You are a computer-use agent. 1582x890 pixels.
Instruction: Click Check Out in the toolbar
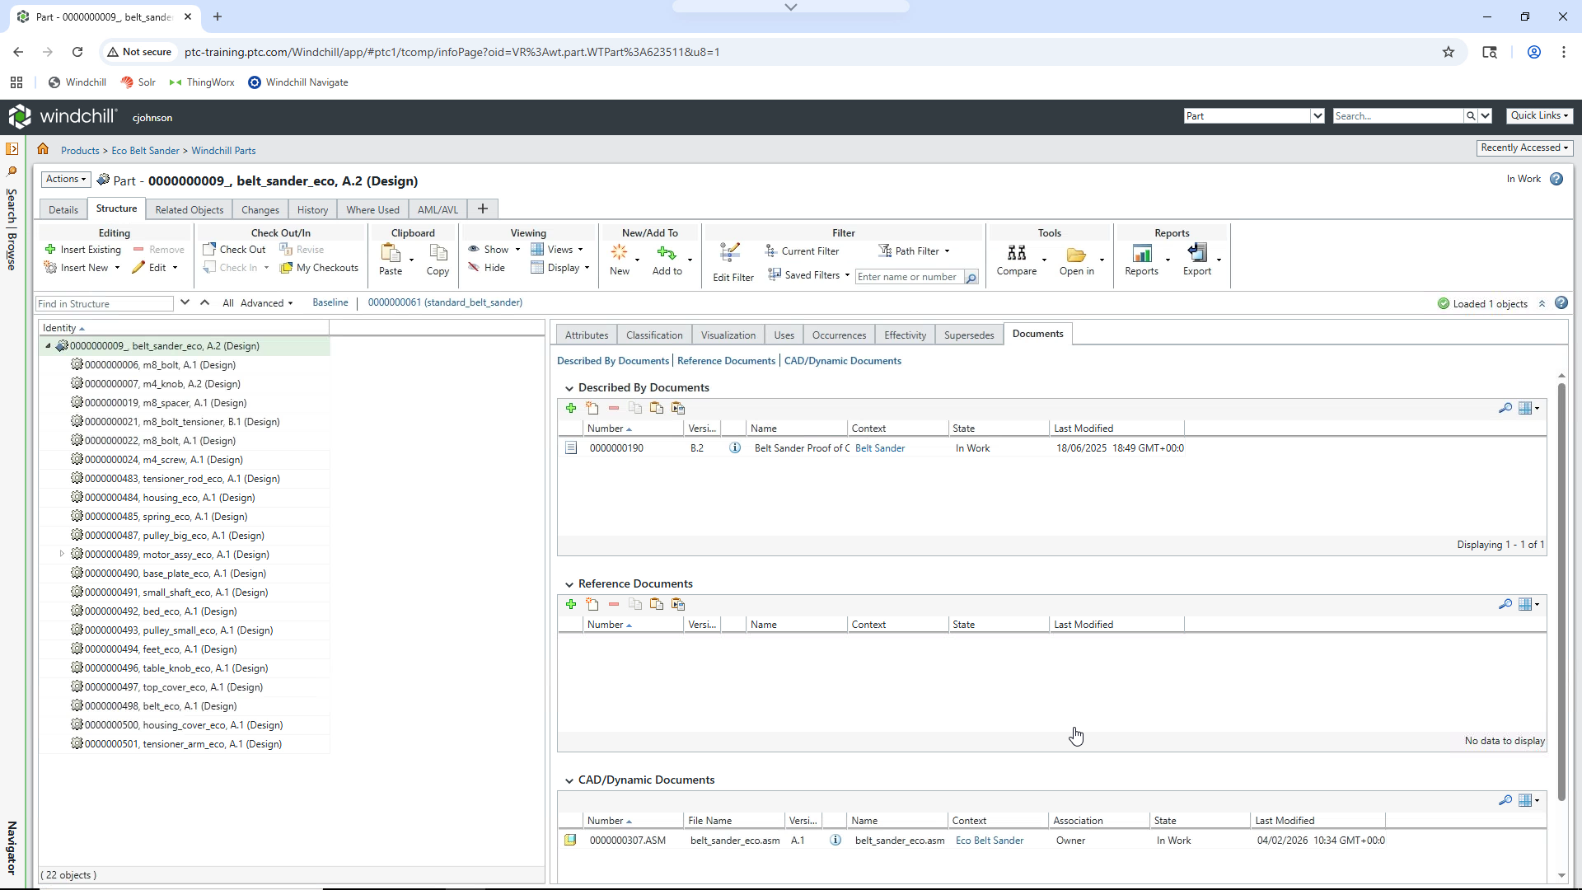[235, 250]
